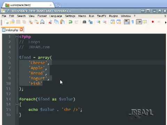The height and width of the screenshot is (125, 167).
Task: Open User Defined Language dialog icon
Action: (x=145, y=22)
